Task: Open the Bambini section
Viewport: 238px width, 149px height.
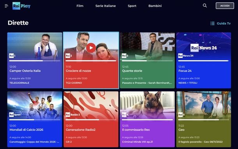Action: [x=155, y=6]
